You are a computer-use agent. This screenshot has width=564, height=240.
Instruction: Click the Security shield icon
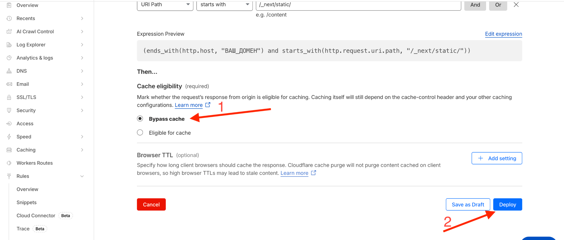9,111
